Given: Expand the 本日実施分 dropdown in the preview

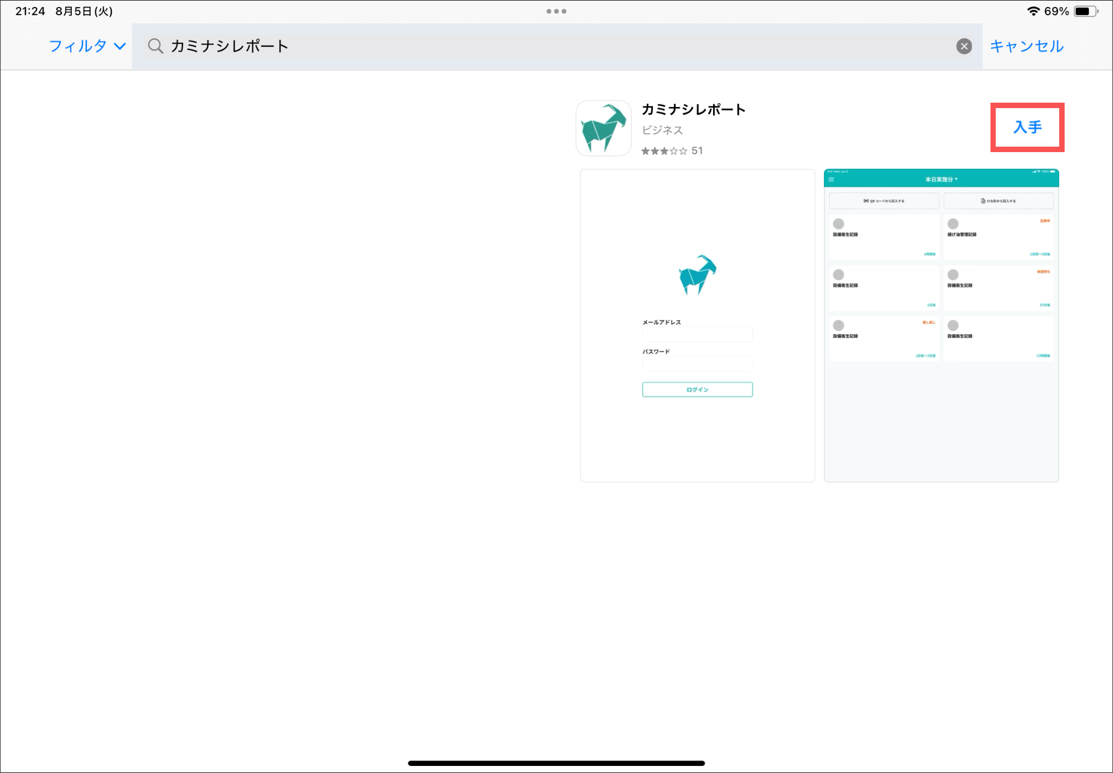Looking at the screenshot, I should [x=941, y=179].
